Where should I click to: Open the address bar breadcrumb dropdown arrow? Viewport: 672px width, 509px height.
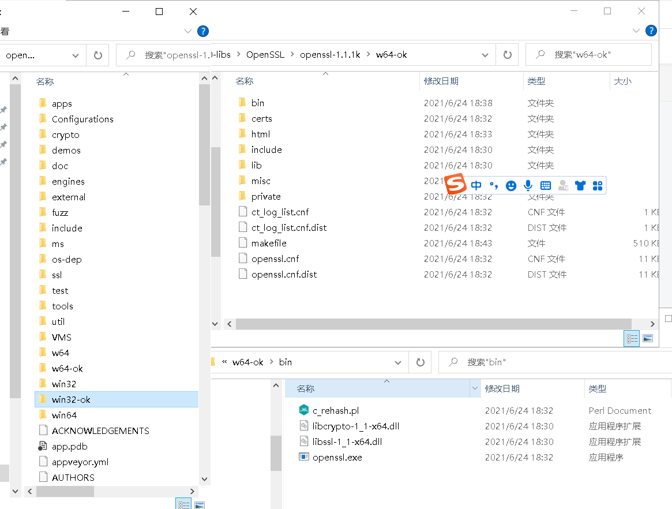click(x=485, y=54)
